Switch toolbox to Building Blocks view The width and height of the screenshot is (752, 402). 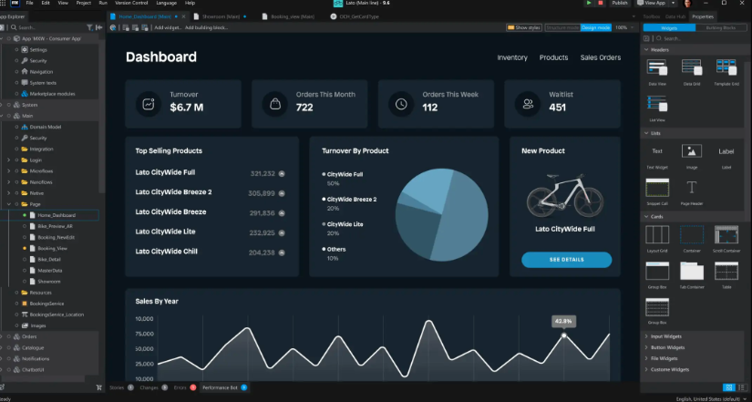(721, 28)
